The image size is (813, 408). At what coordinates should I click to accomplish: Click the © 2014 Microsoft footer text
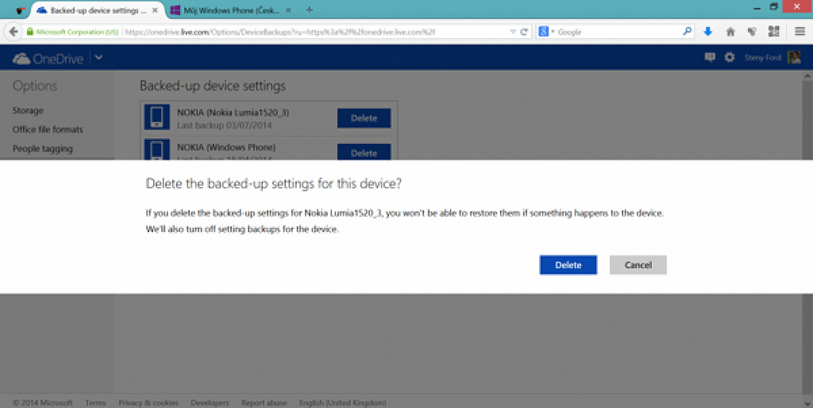pyautogui.click(x=43, y=402)
